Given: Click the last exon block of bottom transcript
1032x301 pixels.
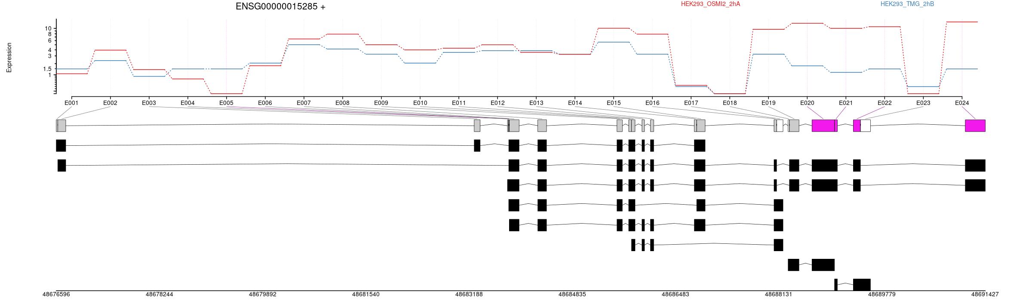Looking at the screenshot, I should pos(862,285).
